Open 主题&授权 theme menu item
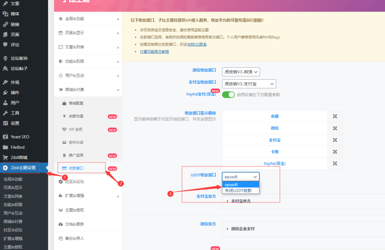Image resolution: width=385 pixels, height=250 pixels. click(88, 210)
